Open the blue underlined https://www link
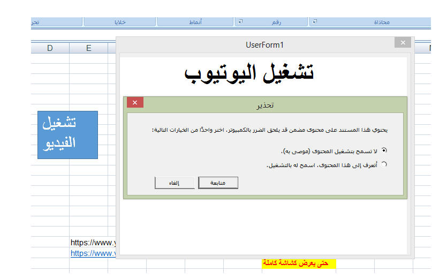 pos(93,253)
